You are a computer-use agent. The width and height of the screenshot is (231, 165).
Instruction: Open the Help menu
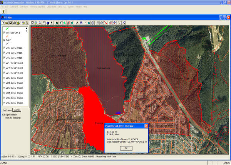[85, 7]
